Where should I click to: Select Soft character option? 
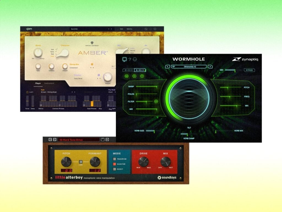pyautogui.click(x=52, y=49)
